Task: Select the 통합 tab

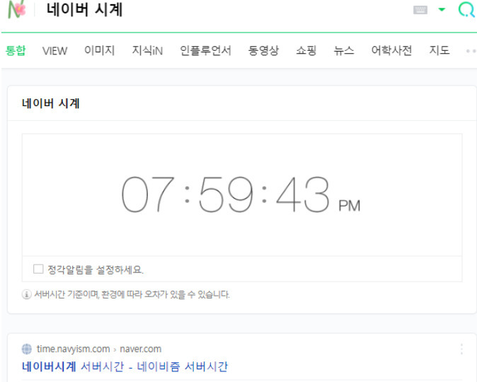Action: [16, 50]
